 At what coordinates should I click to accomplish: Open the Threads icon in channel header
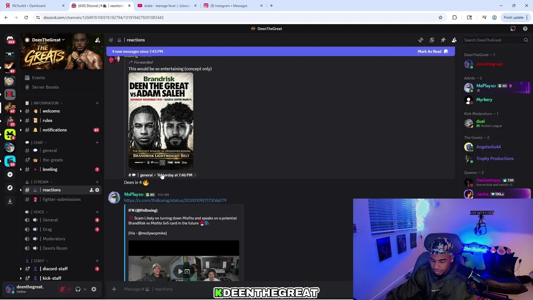(x=421, y=40)
